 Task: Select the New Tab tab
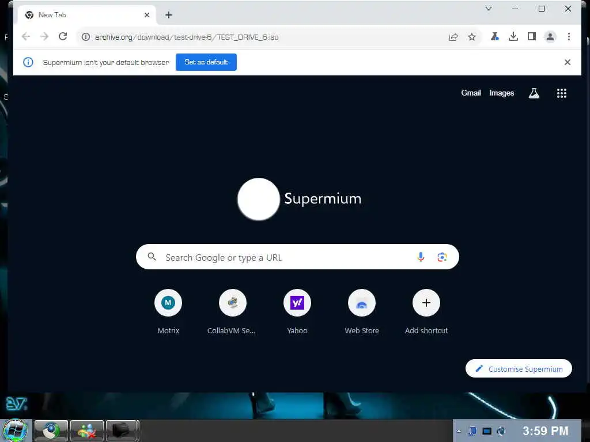coord(87,14)
